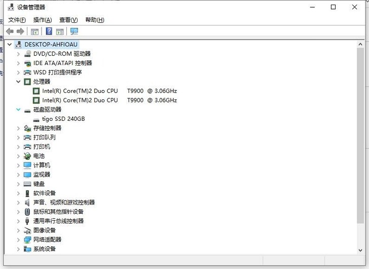
Task: Click the 处理器 chip category icon
Action: (x=27, y=82)
